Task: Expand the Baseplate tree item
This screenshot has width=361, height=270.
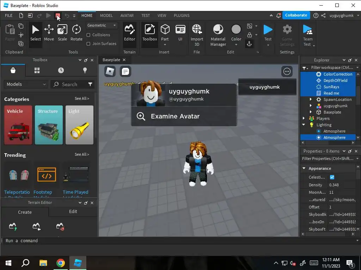Action: tap(311, 112)
